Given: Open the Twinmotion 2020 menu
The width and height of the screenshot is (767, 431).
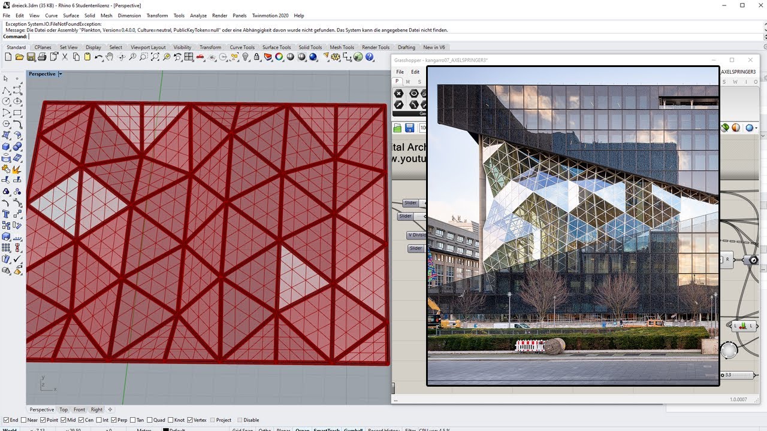Looking at the screenshot, I should (270, 16).
